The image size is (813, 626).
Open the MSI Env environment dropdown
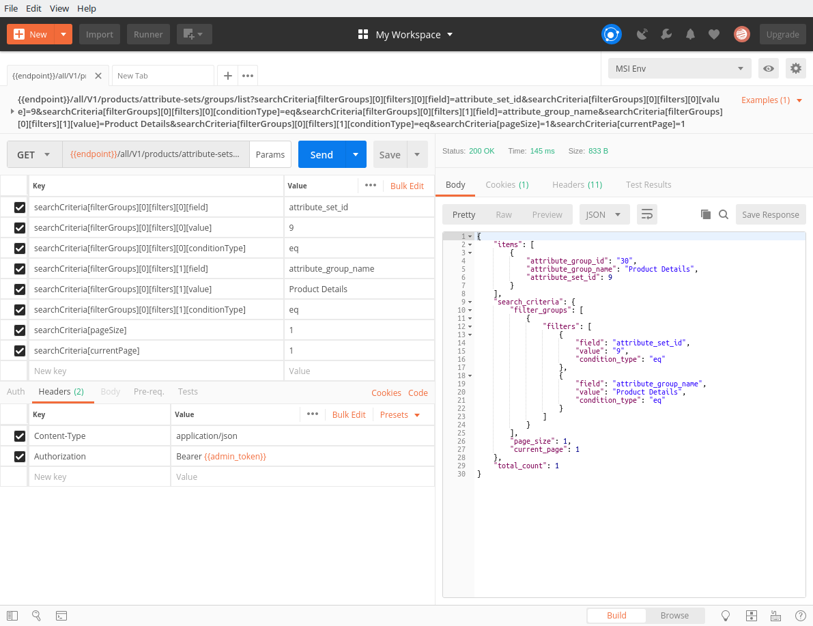(680, 68)
